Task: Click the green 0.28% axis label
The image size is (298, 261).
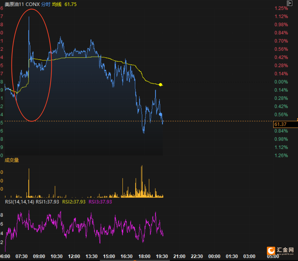Action: click(281, 98)
